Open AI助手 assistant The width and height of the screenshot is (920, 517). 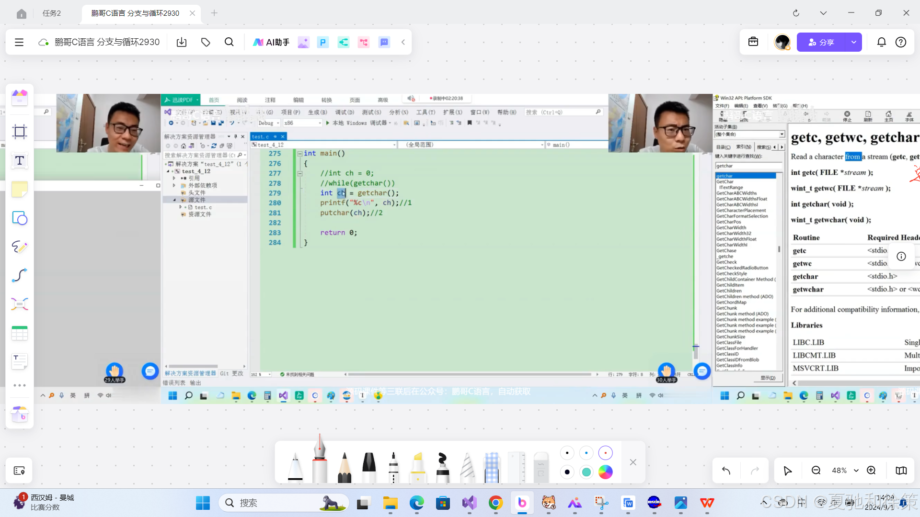click(x=271, y=42)
